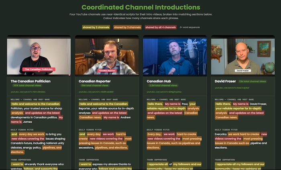Screen dimensions: 281x170
Task: Click 'Every day,' highlight in Canadian Hub card
Action: click(154, 134)
